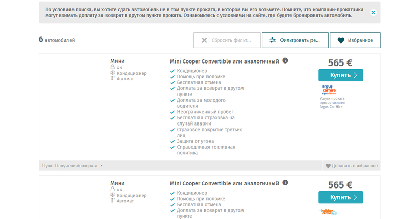Click the second Mini Cooper Convertible title
This screenshot has height=219, width=416.
[224, 183]
